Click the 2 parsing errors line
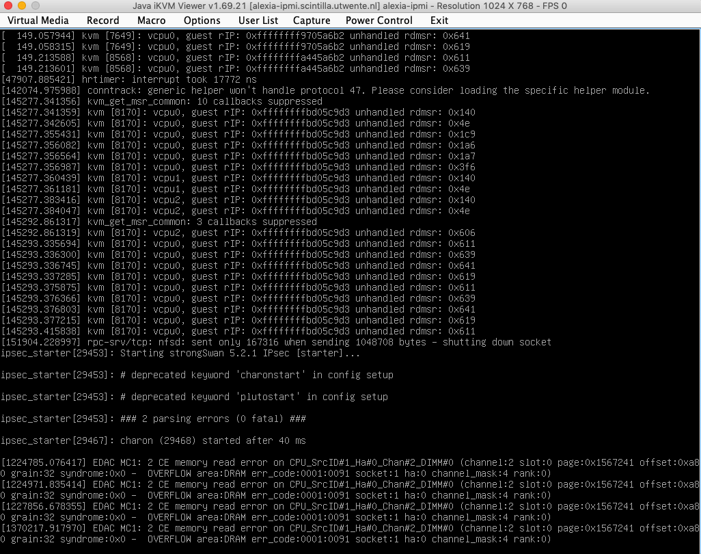The image size is (701, 554). pyautogui.click(x=153, y=419)
